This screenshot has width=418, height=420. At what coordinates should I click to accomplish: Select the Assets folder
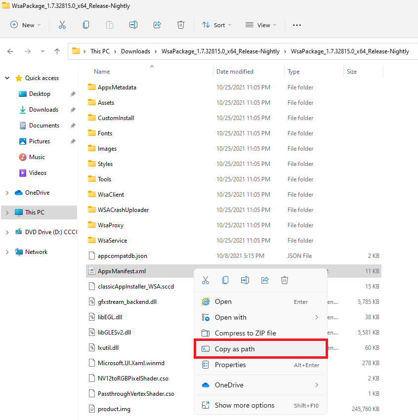106,103
